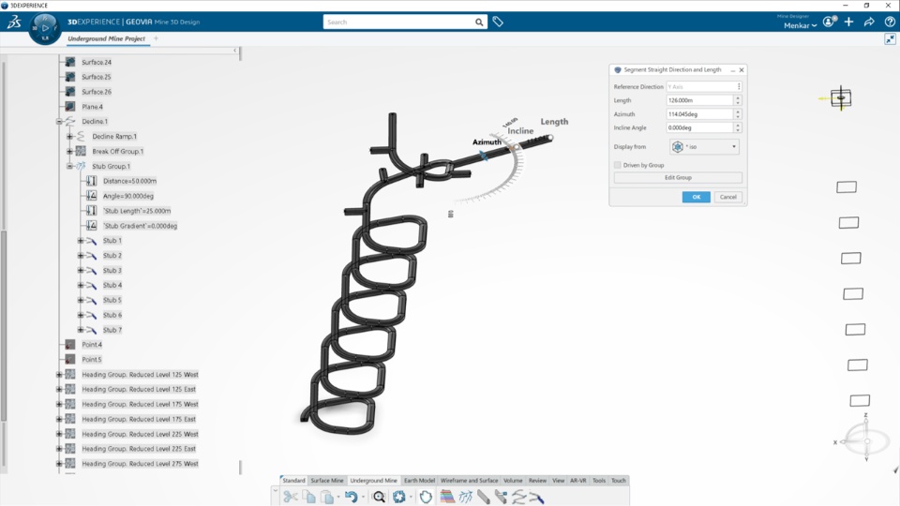Screen dimensions: 900x506
Task: Click the Edit Group button
Action: pos(678,177)
